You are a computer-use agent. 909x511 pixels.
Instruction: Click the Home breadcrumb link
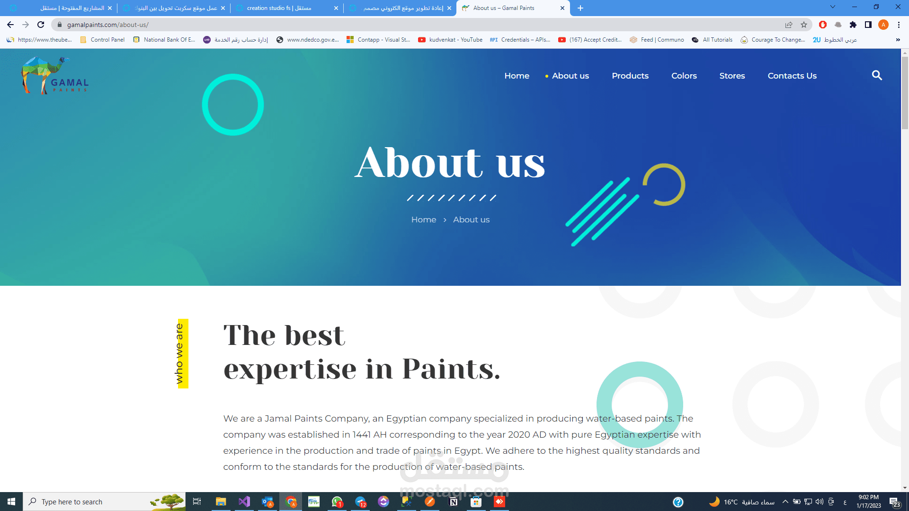(x=424, y=220)
